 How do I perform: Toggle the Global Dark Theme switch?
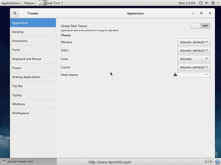[201, 26]
